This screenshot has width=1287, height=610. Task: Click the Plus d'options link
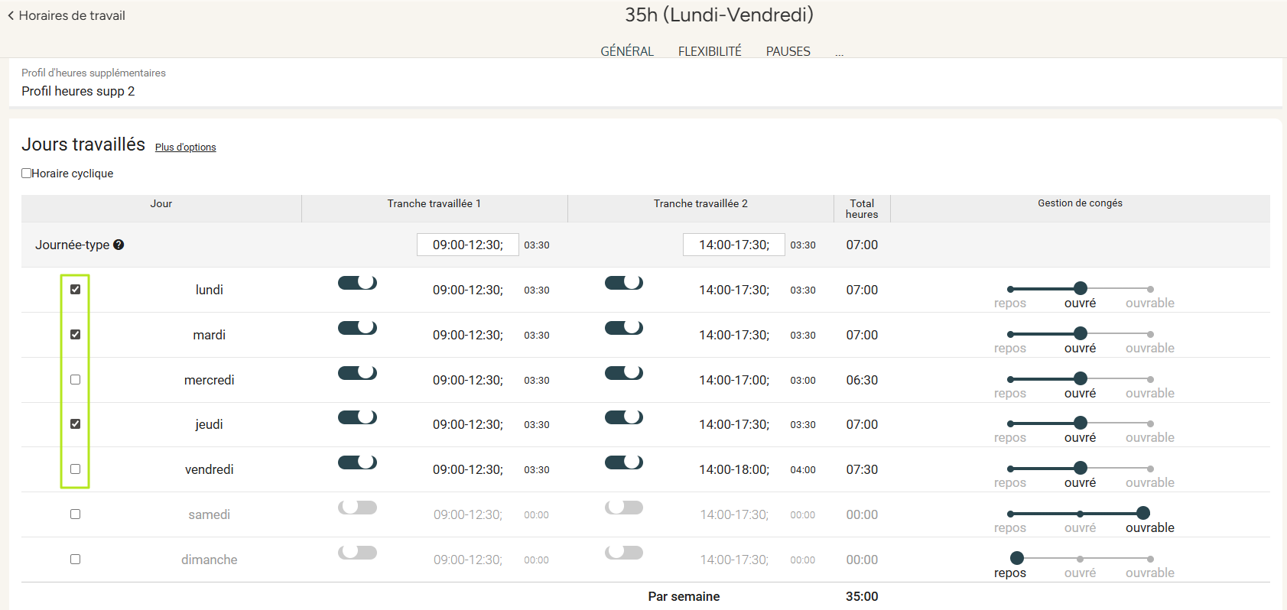coord(185,148)
